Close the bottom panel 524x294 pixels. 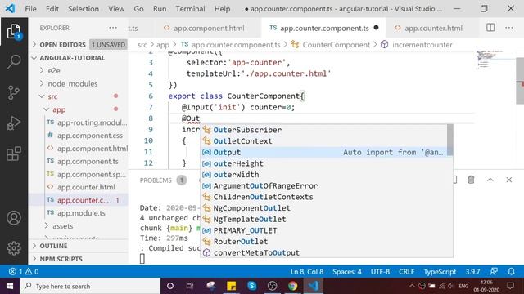click(x=509, y=180)
